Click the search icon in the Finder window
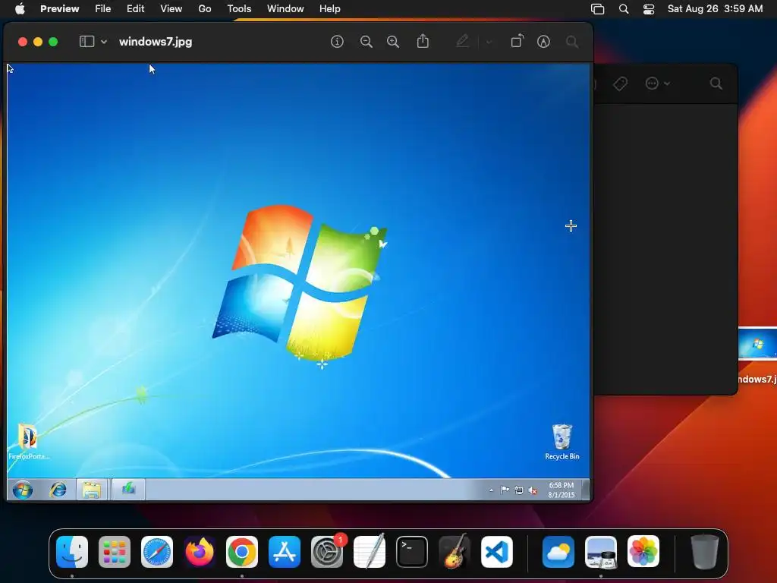This screenshot has width=777, height=583. [716, 84]
